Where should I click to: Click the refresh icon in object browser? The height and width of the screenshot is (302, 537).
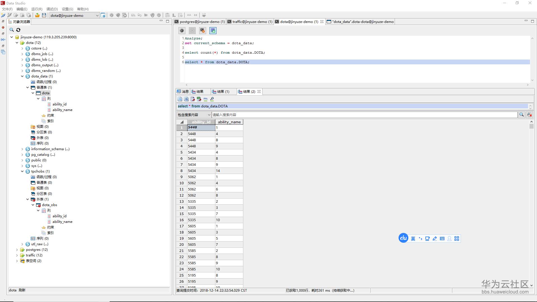pyautogui.click(x=18, y=30)
